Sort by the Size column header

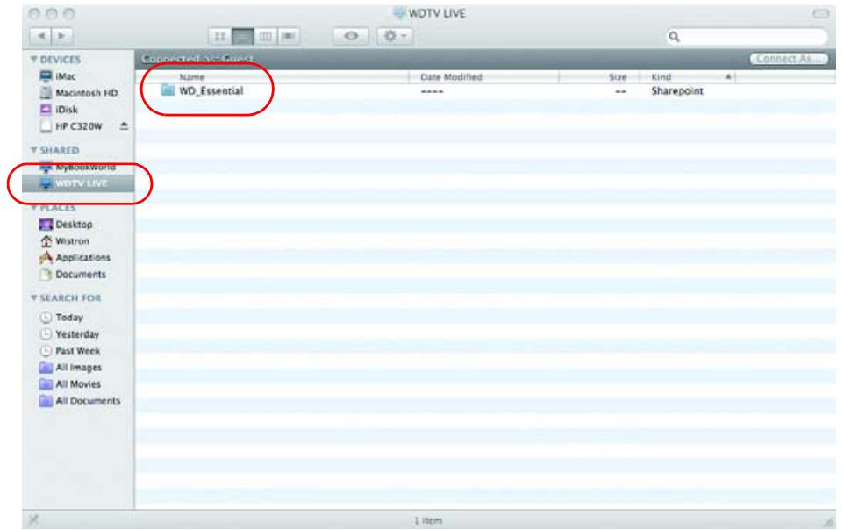point(618,77)
